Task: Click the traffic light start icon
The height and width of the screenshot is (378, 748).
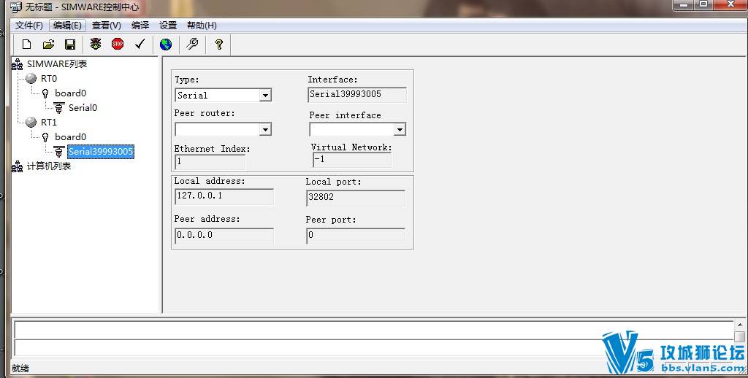Action: point(96,44)
